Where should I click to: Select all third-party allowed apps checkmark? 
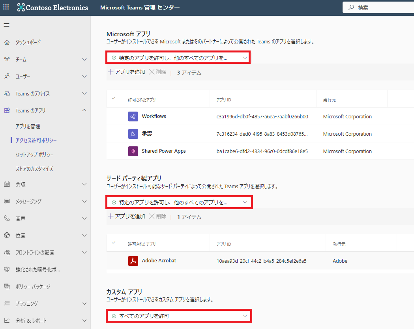[114, 243]
